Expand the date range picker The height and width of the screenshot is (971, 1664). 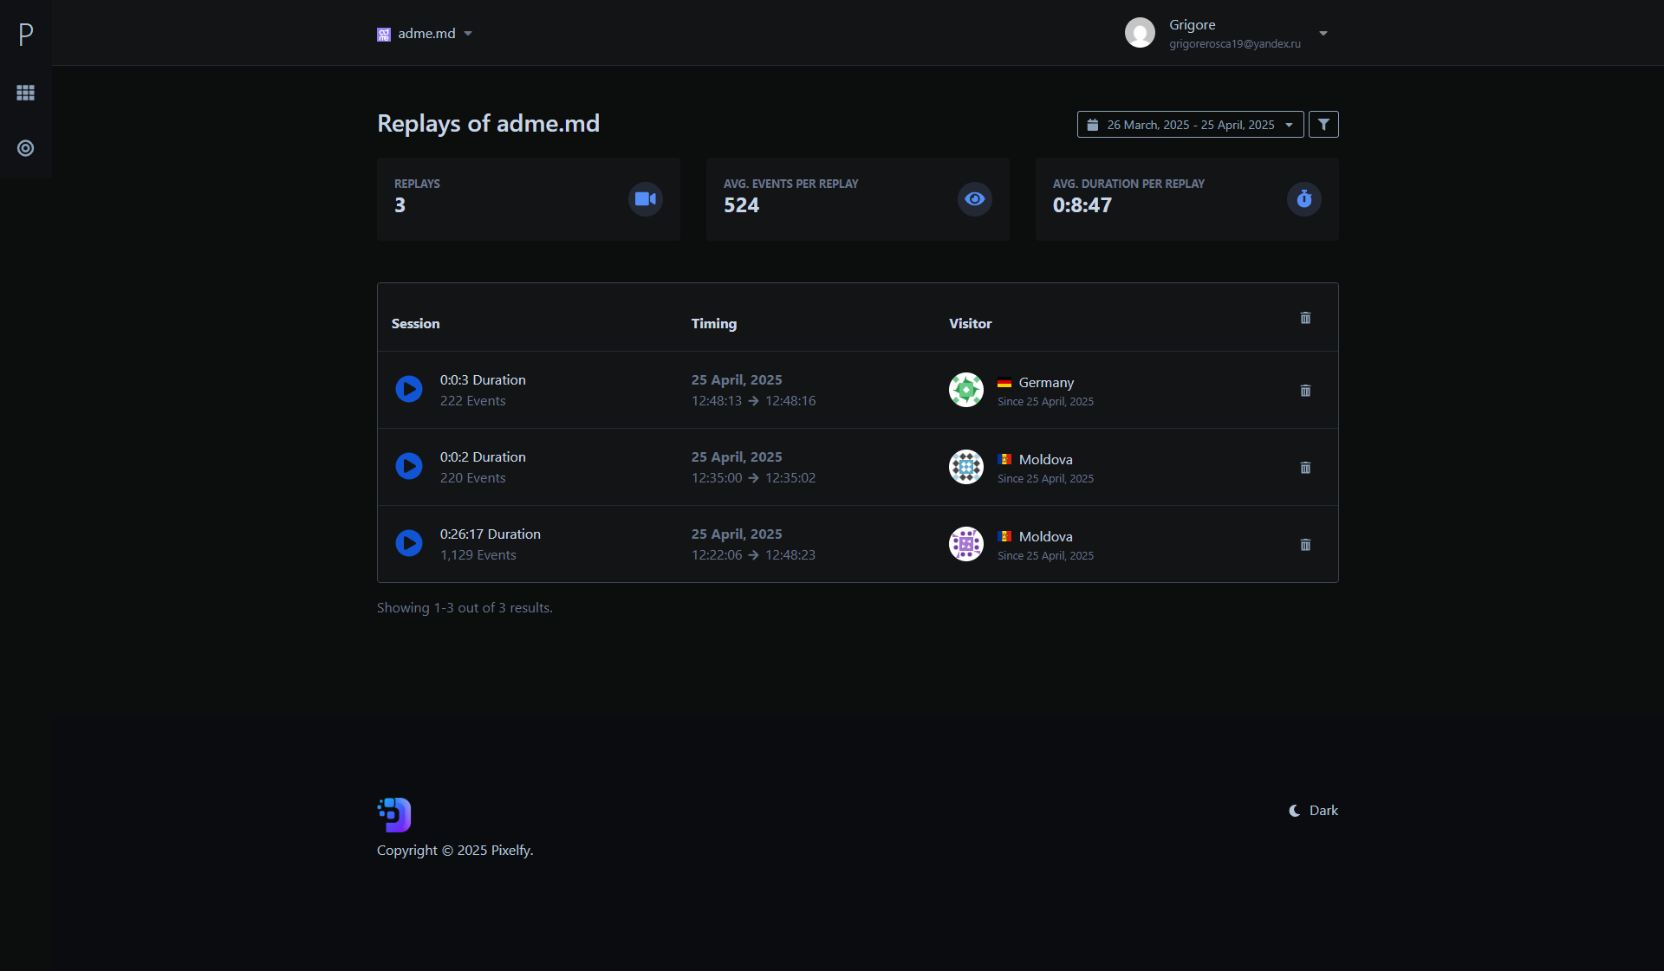[x=1190, y=125]
